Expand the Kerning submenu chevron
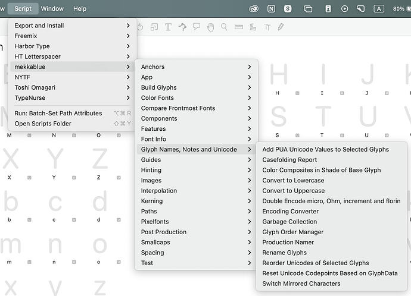Screen dimensions: 411x296 click(x=249, y=201)
